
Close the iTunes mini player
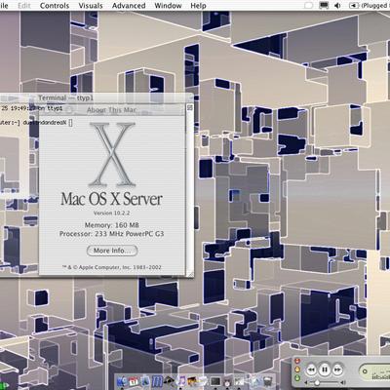[x=297, y=361]
